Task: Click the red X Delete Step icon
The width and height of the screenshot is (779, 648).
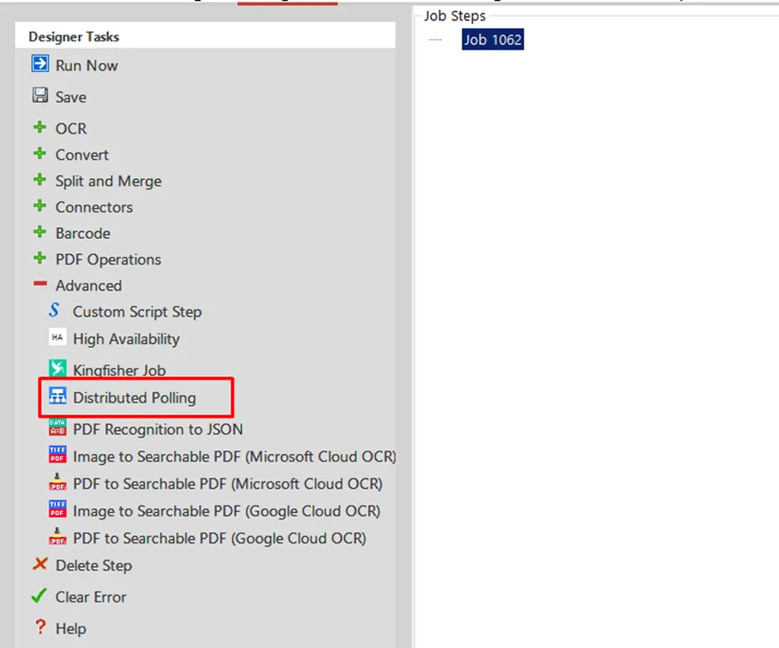Action: [x=39, y=564]
